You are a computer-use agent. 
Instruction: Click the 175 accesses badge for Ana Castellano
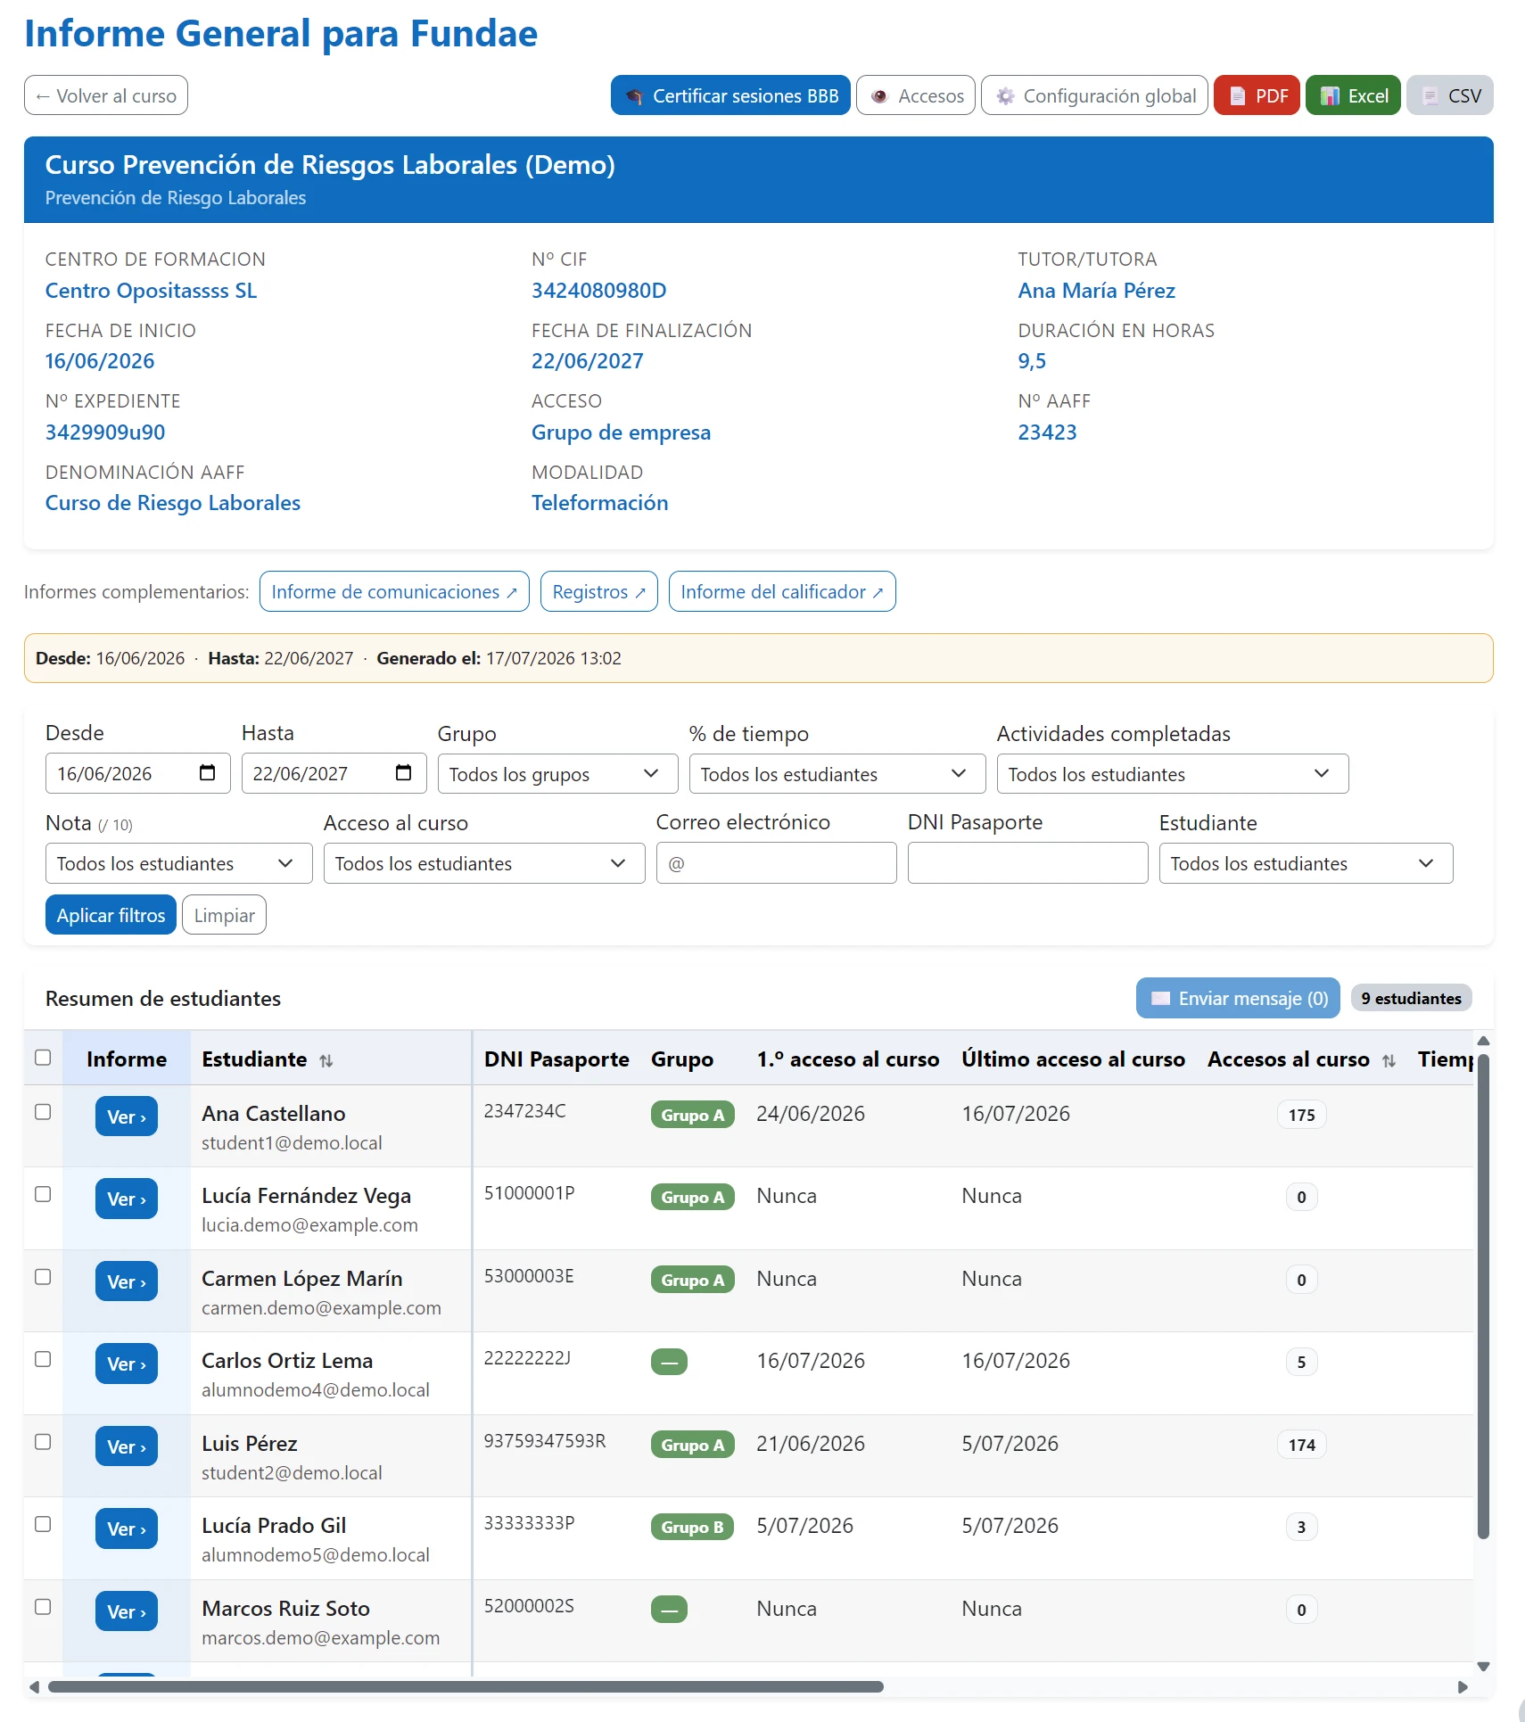pyautogui.click(x=1301, y=1115)
